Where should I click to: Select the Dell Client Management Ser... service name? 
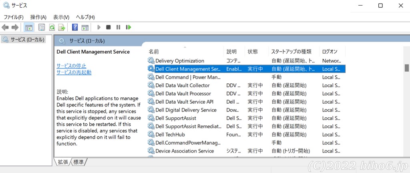click(188, 69)
